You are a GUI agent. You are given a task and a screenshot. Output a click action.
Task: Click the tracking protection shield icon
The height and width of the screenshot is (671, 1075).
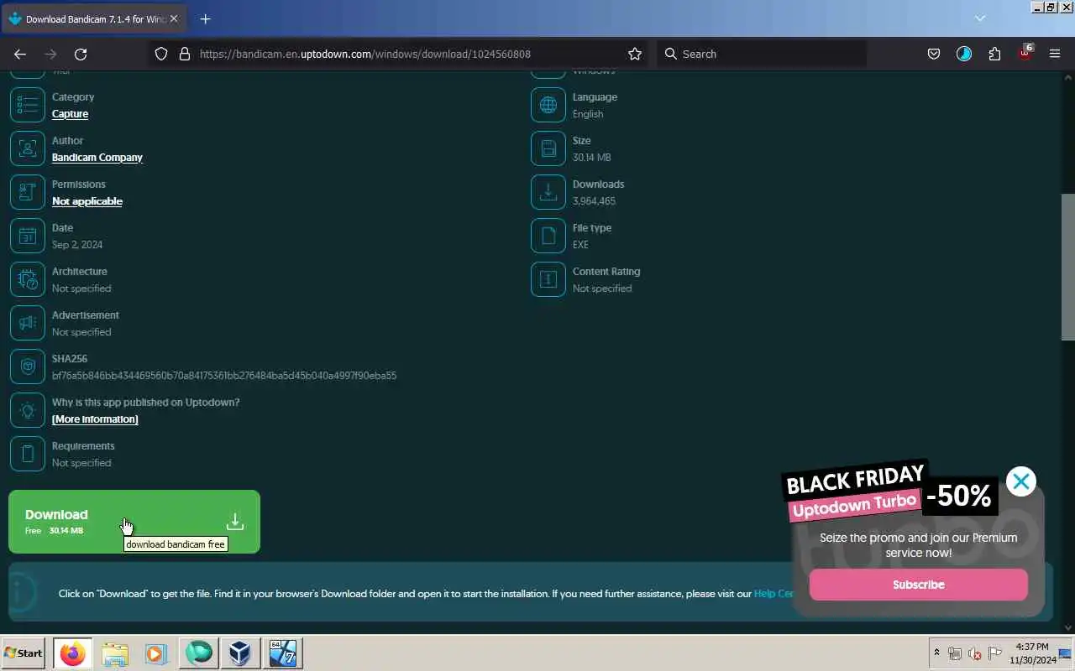pyautogui.click(x=161, y=54)
